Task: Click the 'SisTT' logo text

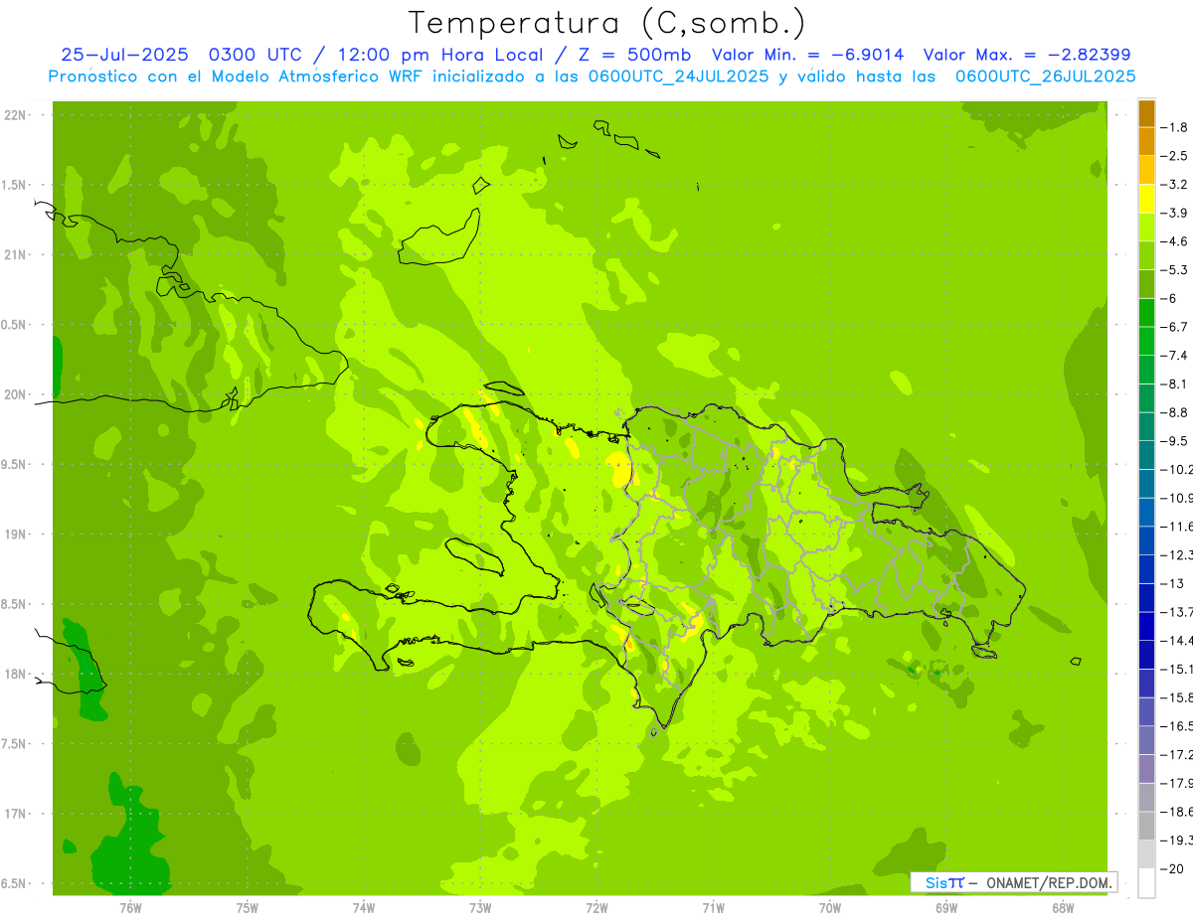Action: (x=944, y=882)
